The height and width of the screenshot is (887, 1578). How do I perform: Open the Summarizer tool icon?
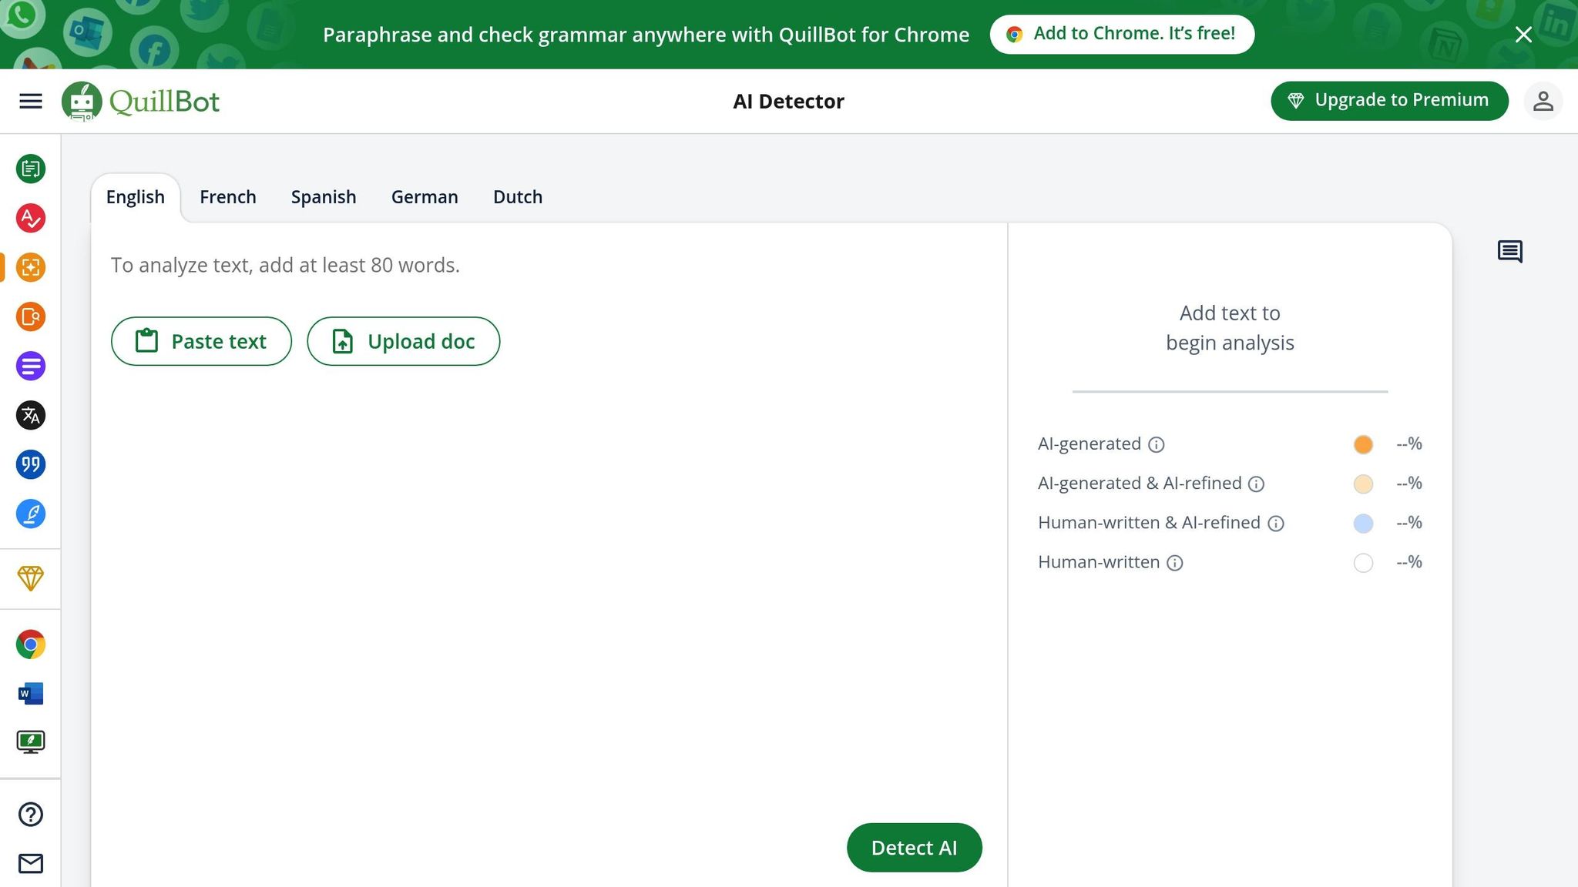point(31,366)
